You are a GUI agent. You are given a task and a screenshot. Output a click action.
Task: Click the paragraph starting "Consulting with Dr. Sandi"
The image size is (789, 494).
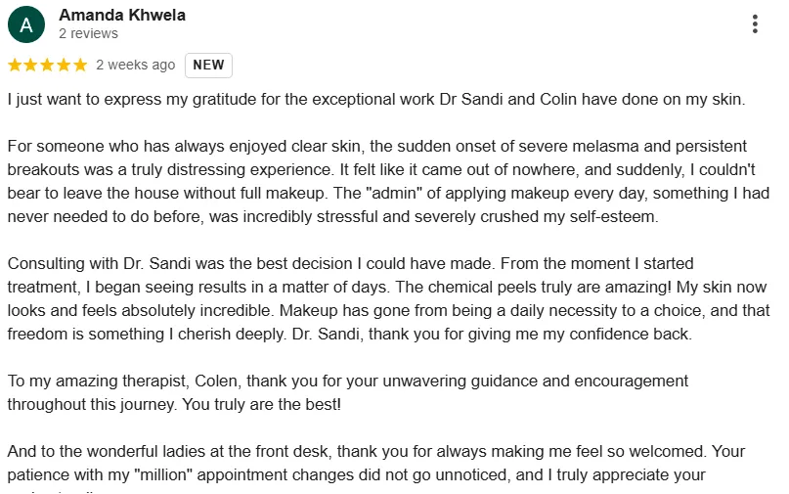[388, 298]
